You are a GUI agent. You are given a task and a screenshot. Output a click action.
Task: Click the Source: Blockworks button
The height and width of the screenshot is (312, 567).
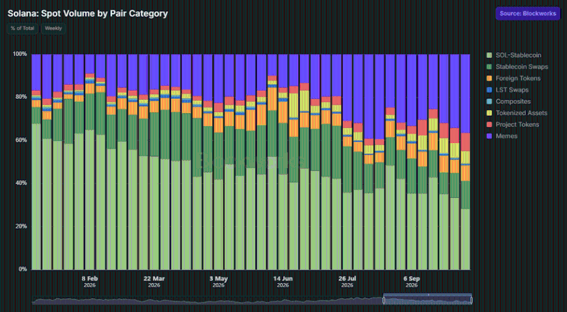(x=527, y=14)
